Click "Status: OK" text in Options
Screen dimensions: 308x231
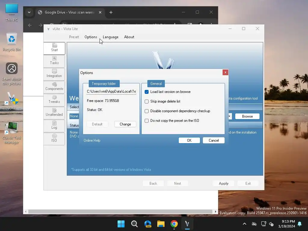[94, 110]
